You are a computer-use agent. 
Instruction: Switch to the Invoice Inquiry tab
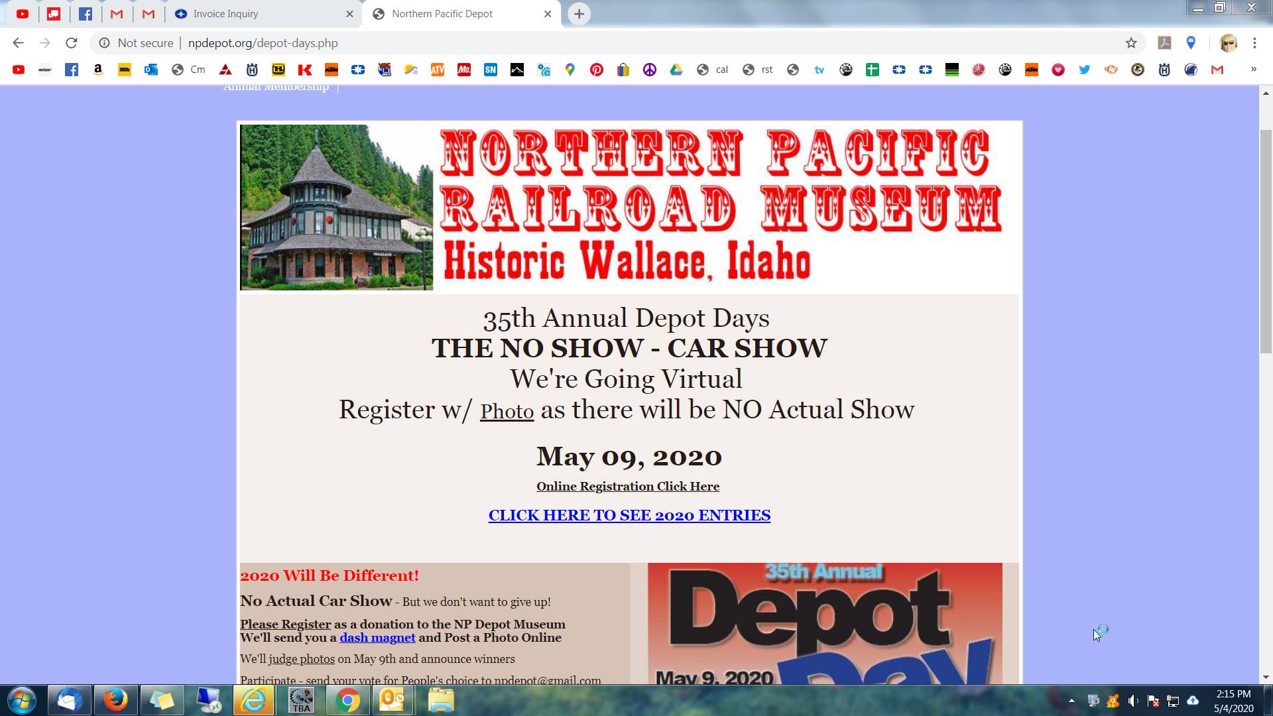click(263, 14)
